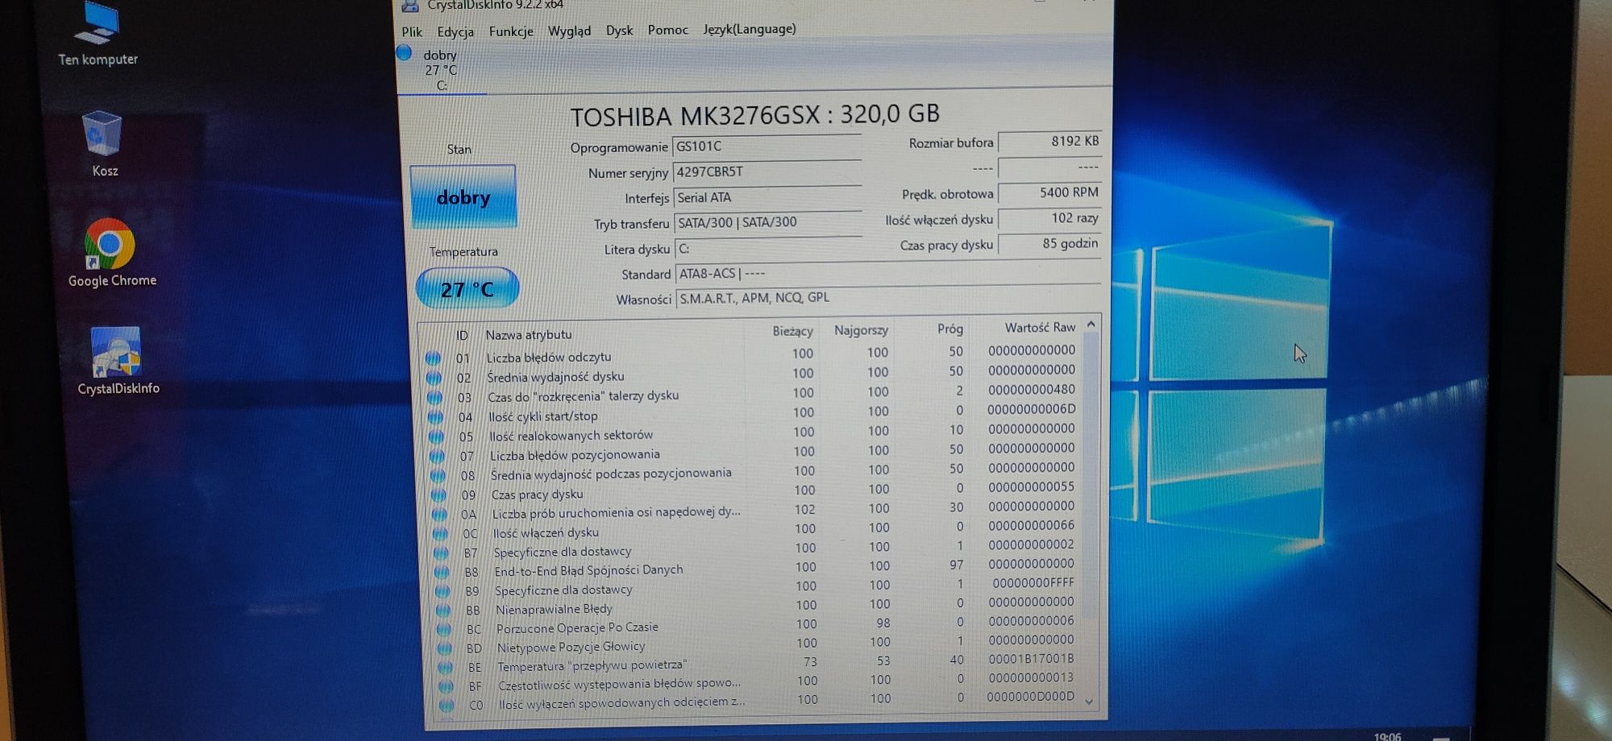This screenshot has height=741, width=1612.
Task: Click status dot for attribute C0 Ilość wyłączeń
Action: point(447,705)
